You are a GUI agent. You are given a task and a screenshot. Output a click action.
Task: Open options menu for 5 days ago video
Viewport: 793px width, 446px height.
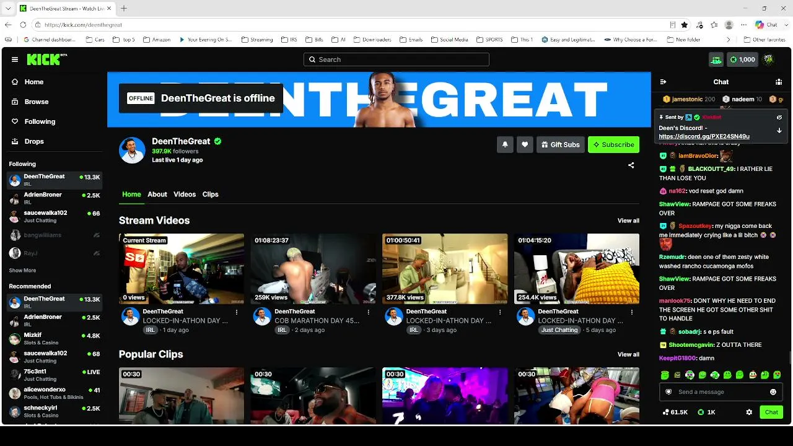click(632, 312)
